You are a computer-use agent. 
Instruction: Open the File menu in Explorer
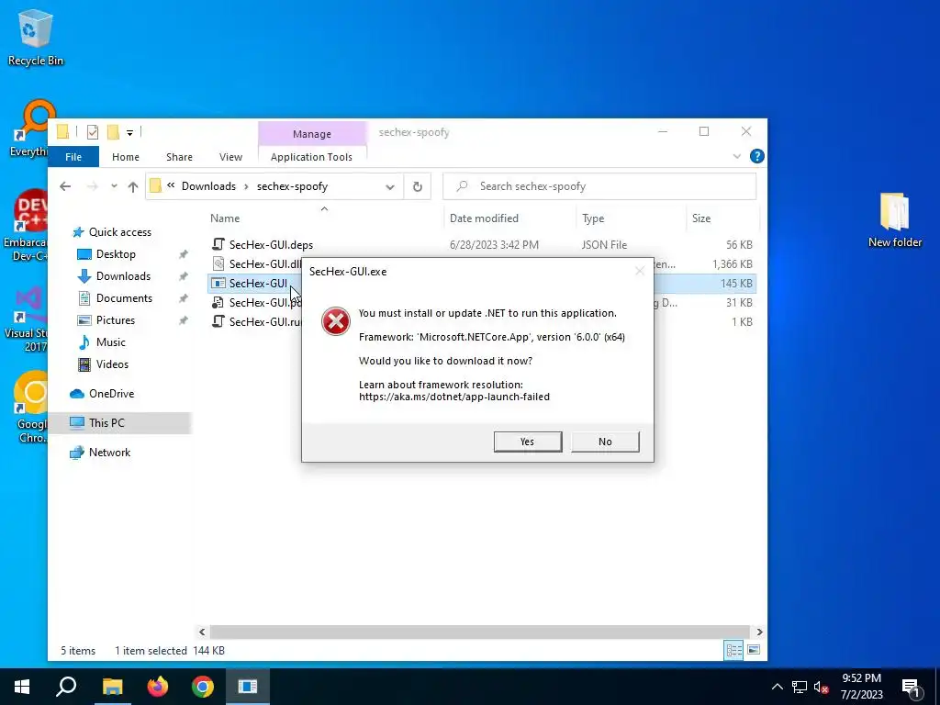73,157
